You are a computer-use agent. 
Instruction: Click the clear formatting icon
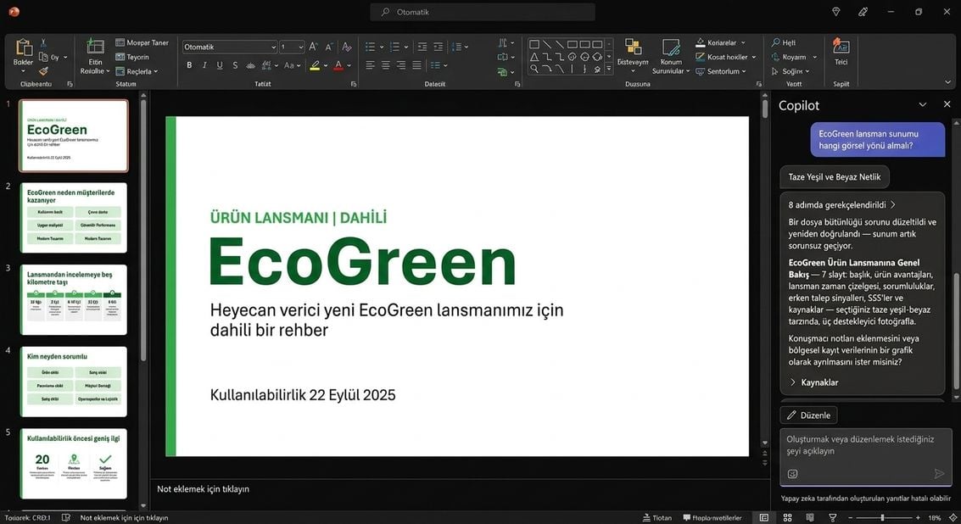[346, 47]
